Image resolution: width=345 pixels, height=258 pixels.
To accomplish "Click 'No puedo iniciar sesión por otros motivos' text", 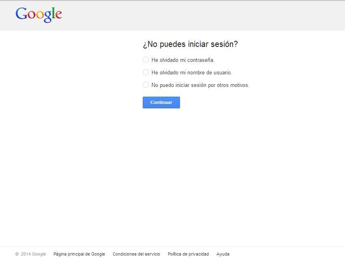I will [200, 85].
